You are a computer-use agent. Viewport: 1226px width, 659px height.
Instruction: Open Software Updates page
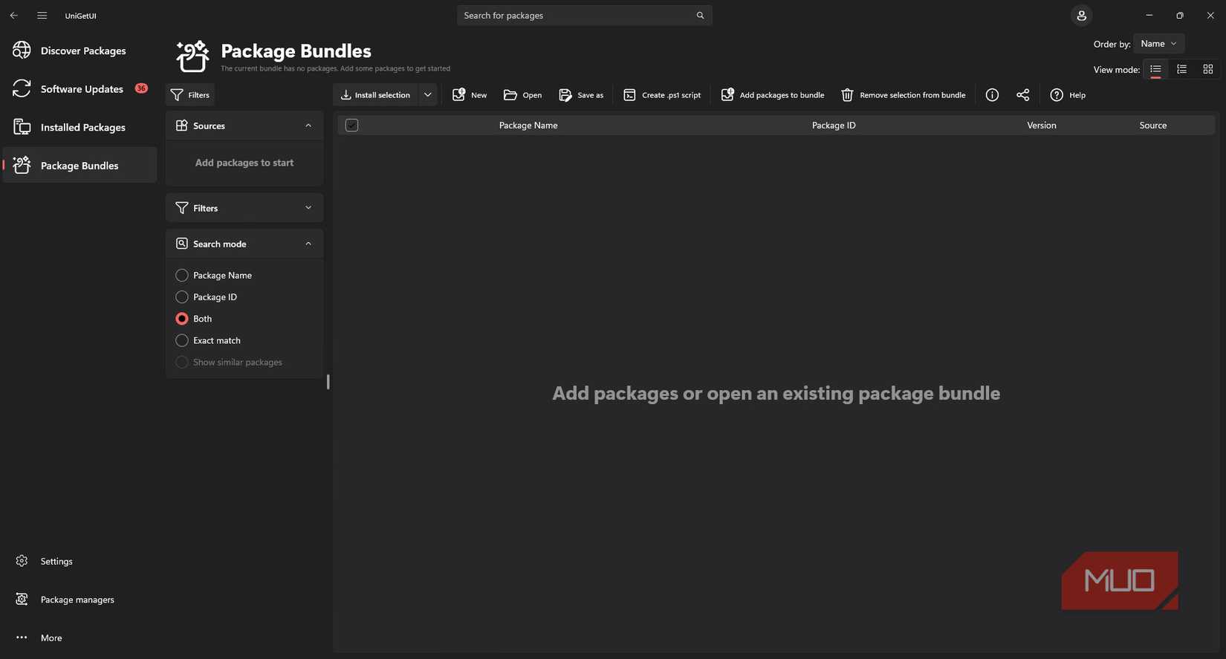tap(80, 88)
